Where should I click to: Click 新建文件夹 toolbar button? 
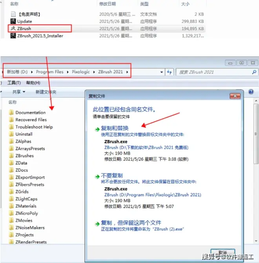pos(46,92)
